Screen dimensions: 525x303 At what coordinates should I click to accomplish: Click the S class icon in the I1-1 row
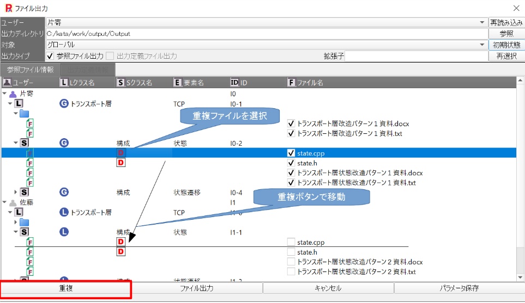point(25,232)
